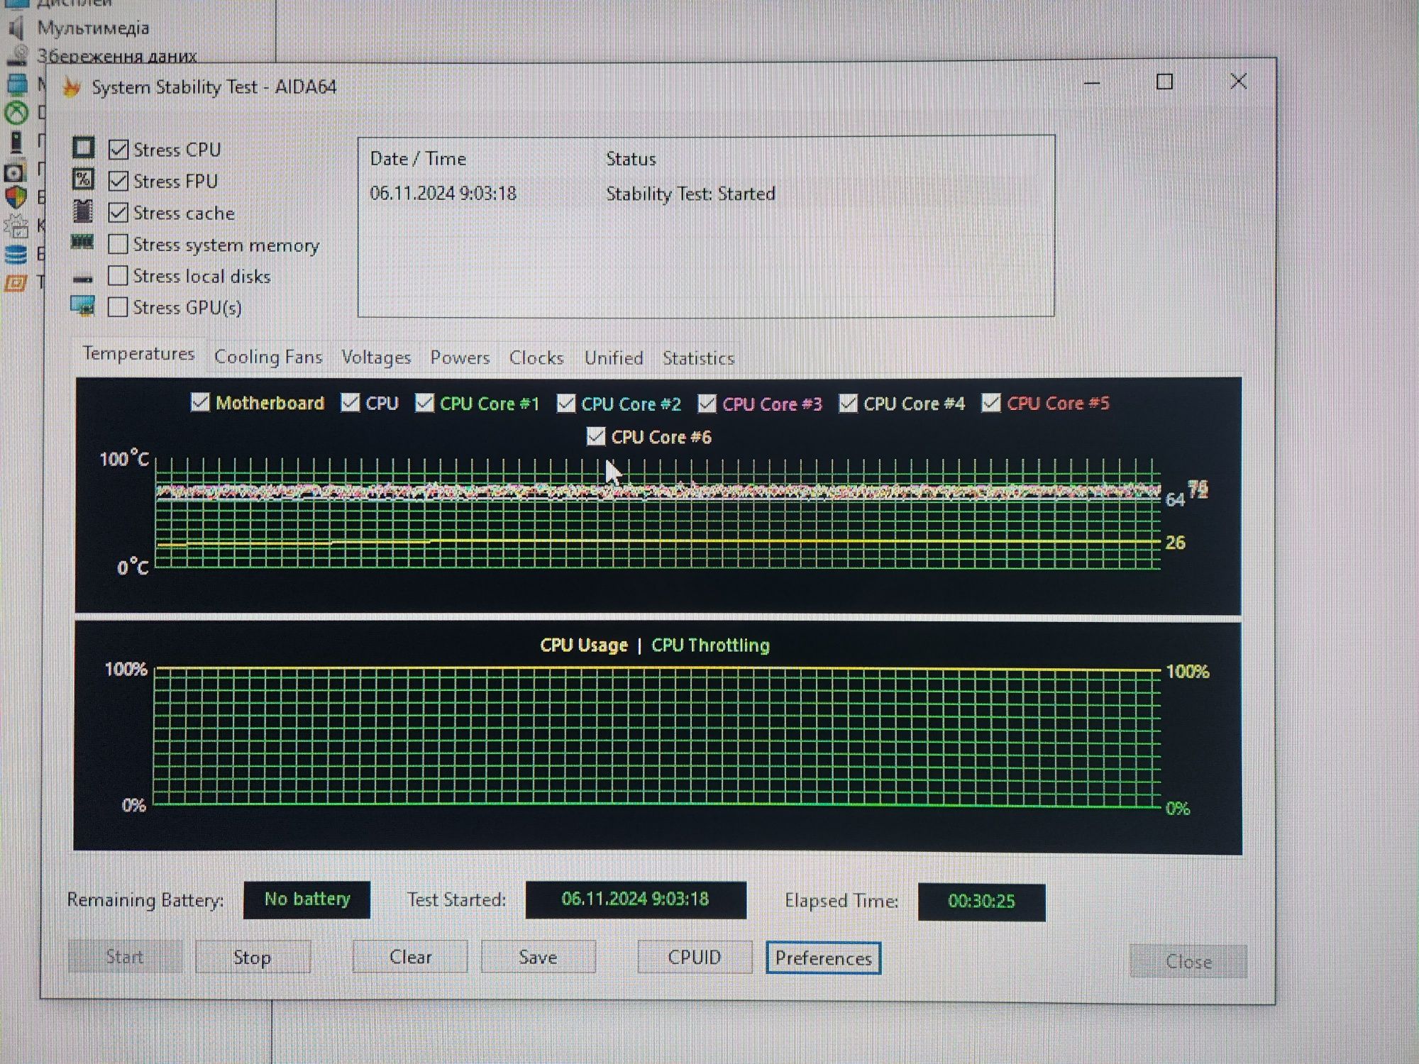Open Preferences dialog
This screenshot has height=1064, width=1419.
(823, 958)
